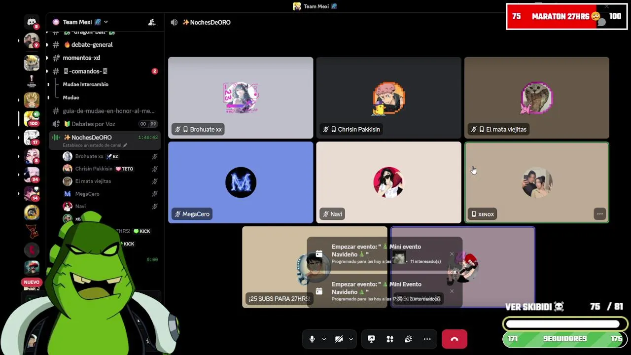Open the soundboard icon in call bar
The image size is (631, 355).
point(409,339)
